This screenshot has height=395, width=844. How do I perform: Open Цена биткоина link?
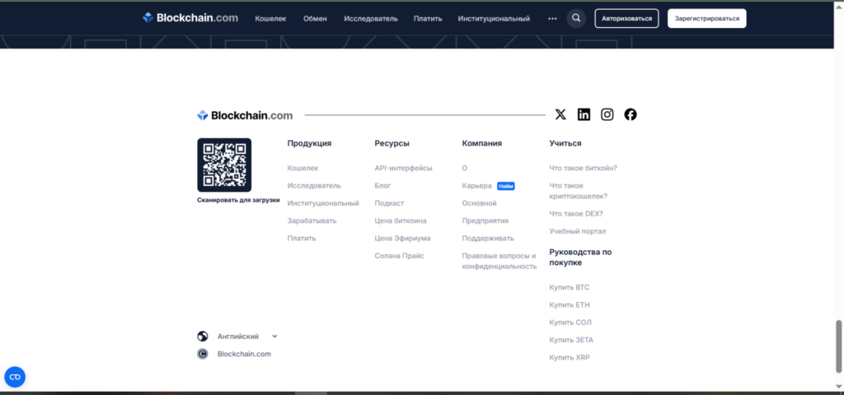point(401,221)
